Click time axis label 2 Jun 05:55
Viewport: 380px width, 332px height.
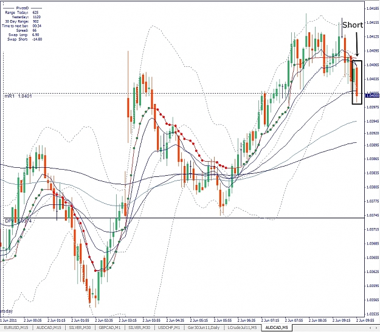click(x=223, y=320)
